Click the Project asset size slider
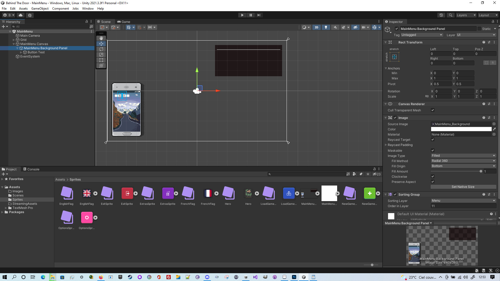This screenshot has width=500, height=281. (x=372, y=265)
